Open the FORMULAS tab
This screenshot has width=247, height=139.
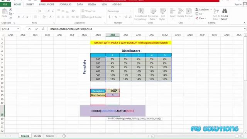click(x=65, y=4)
